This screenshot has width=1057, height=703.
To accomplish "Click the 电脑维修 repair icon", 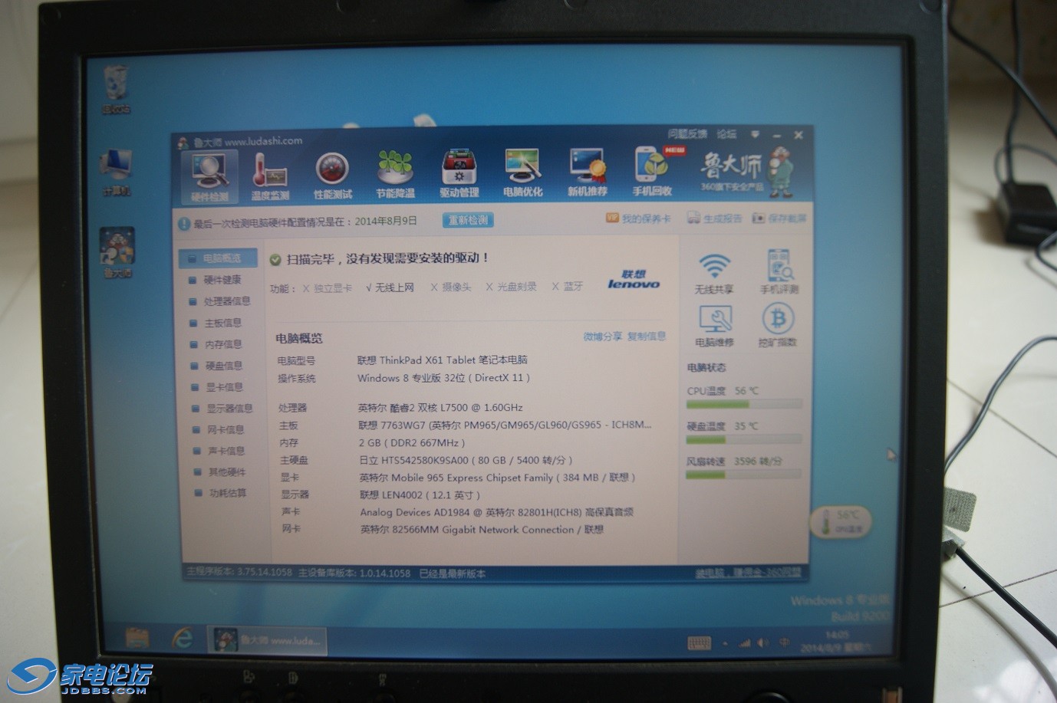I will coord(715,325).
